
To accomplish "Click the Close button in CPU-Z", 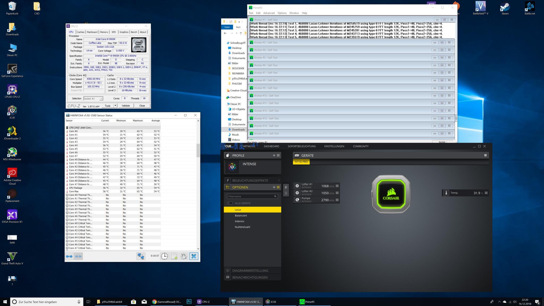I will coord(142,106).
